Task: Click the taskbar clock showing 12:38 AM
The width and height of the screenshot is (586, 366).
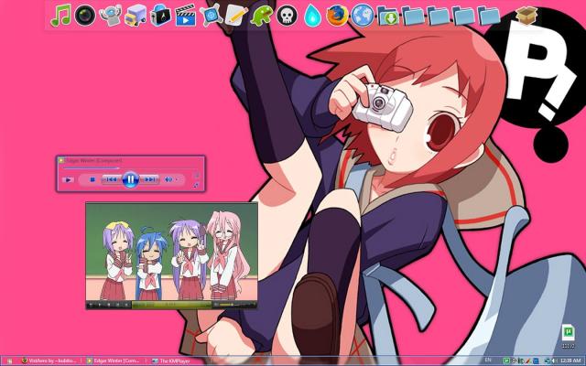Action: 570,361
